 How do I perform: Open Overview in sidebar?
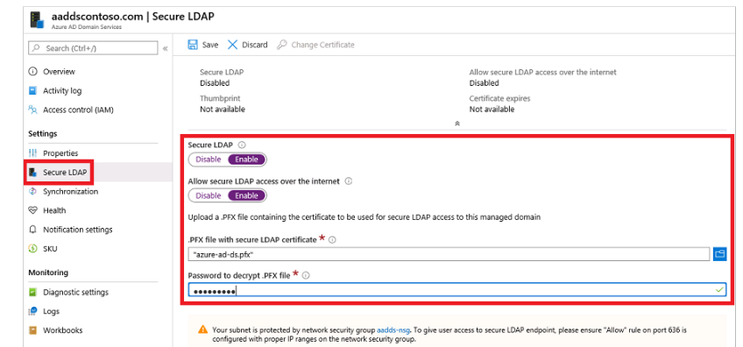pos(59,72)
